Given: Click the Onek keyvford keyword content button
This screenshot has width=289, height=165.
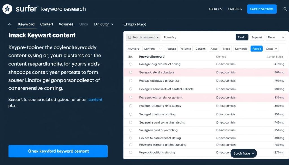Looking at the screenshot, I should [58, 151].
